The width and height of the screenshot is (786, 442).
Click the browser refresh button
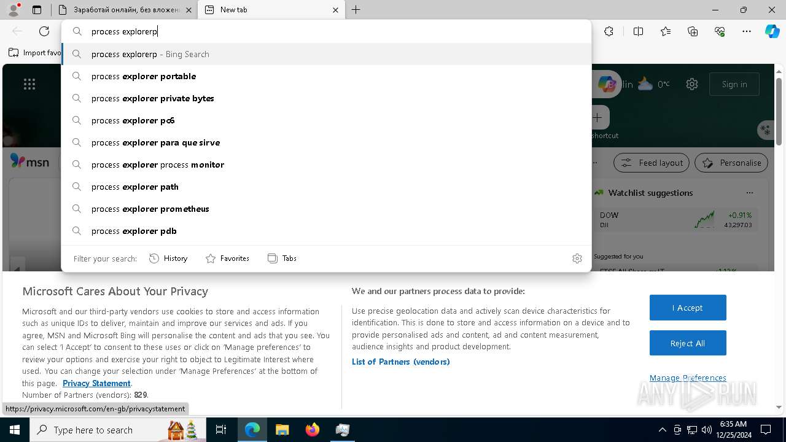pos(44,31)
